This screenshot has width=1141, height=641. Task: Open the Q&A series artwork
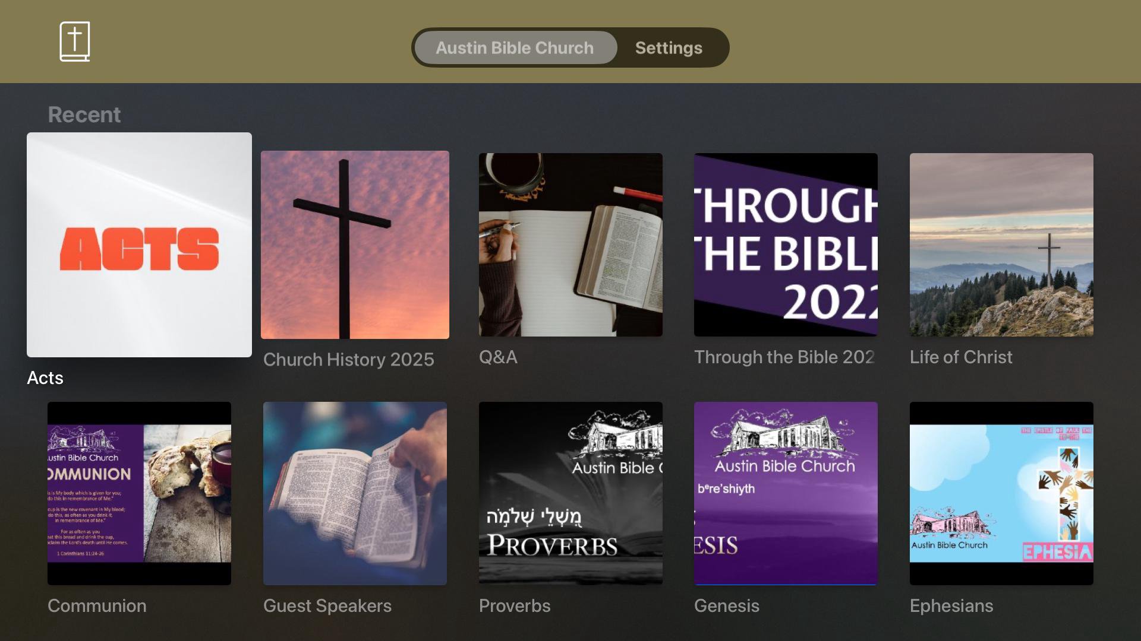pos(570,245)
